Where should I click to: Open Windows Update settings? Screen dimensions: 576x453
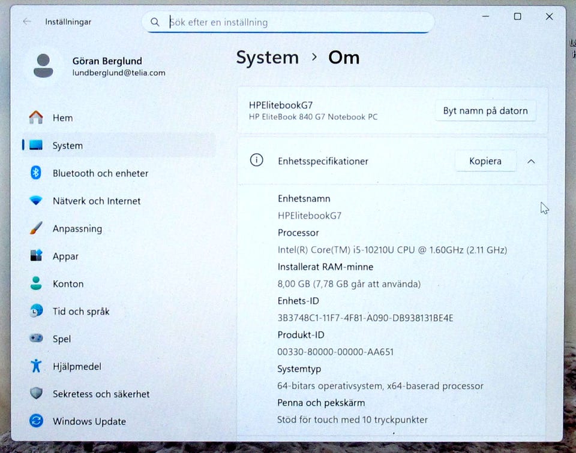(119, 421)
